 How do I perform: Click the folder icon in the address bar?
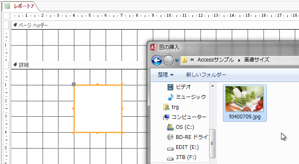point(184,60)
